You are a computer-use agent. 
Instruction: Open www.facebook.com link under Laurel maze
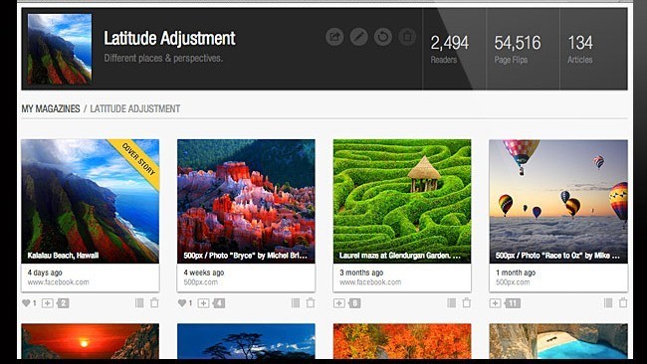pos(370,282)
